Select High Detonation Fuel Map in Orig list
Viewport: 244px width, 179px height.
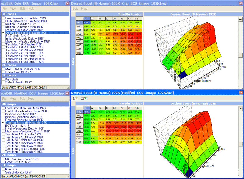coord(26,21)
